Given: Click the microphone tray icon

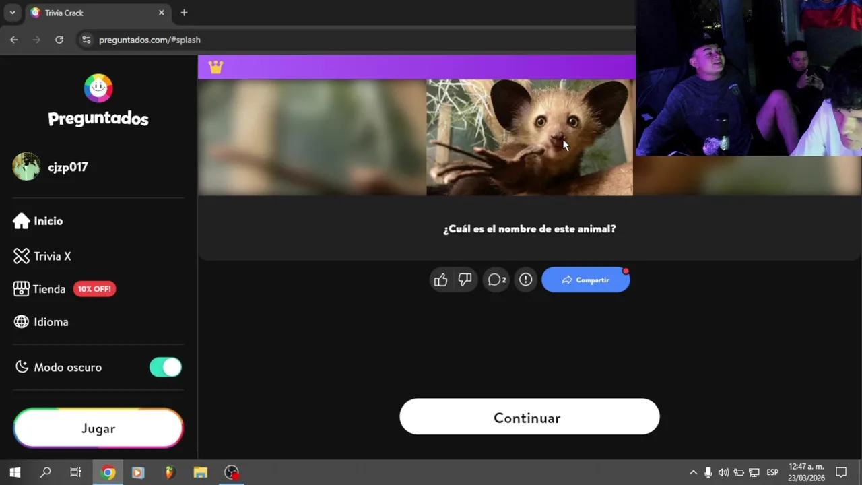Looking at the screenshot, I should click(708, 472).
